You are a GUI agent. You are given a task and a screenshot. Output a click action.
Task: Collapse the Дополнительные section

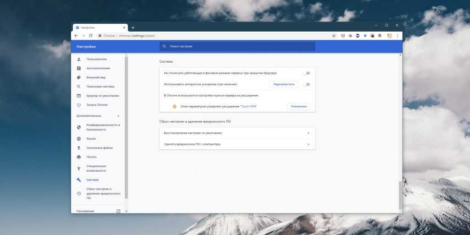click(118, 116)
